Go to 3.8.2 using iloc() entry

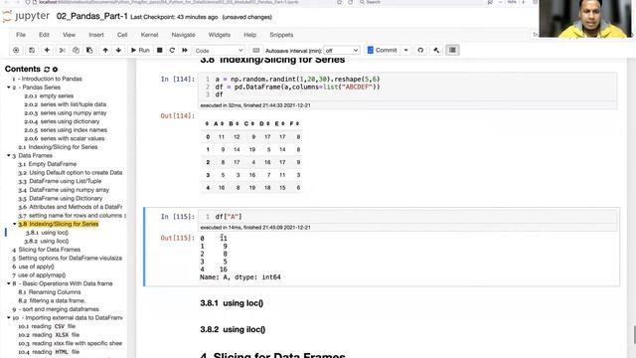click(x=47, y=241)
